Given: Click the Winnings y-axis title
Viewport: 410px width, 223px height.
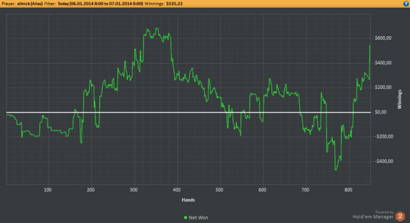Looking at the screenshot, I should 399,99.
